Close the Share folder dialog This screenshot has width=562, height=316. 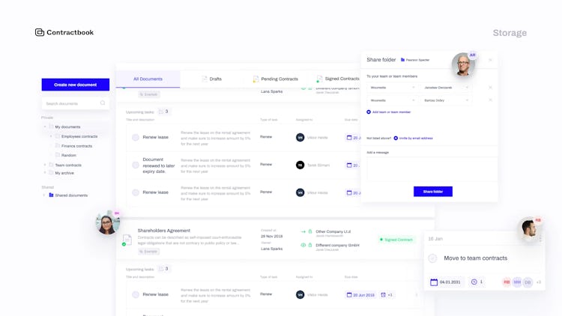point(490,60)
